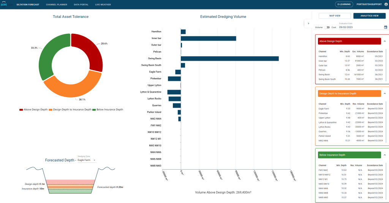Click the Pinkenbar bar in the chart
Viewport: 389px width, 203px height.
coord(174,79)
